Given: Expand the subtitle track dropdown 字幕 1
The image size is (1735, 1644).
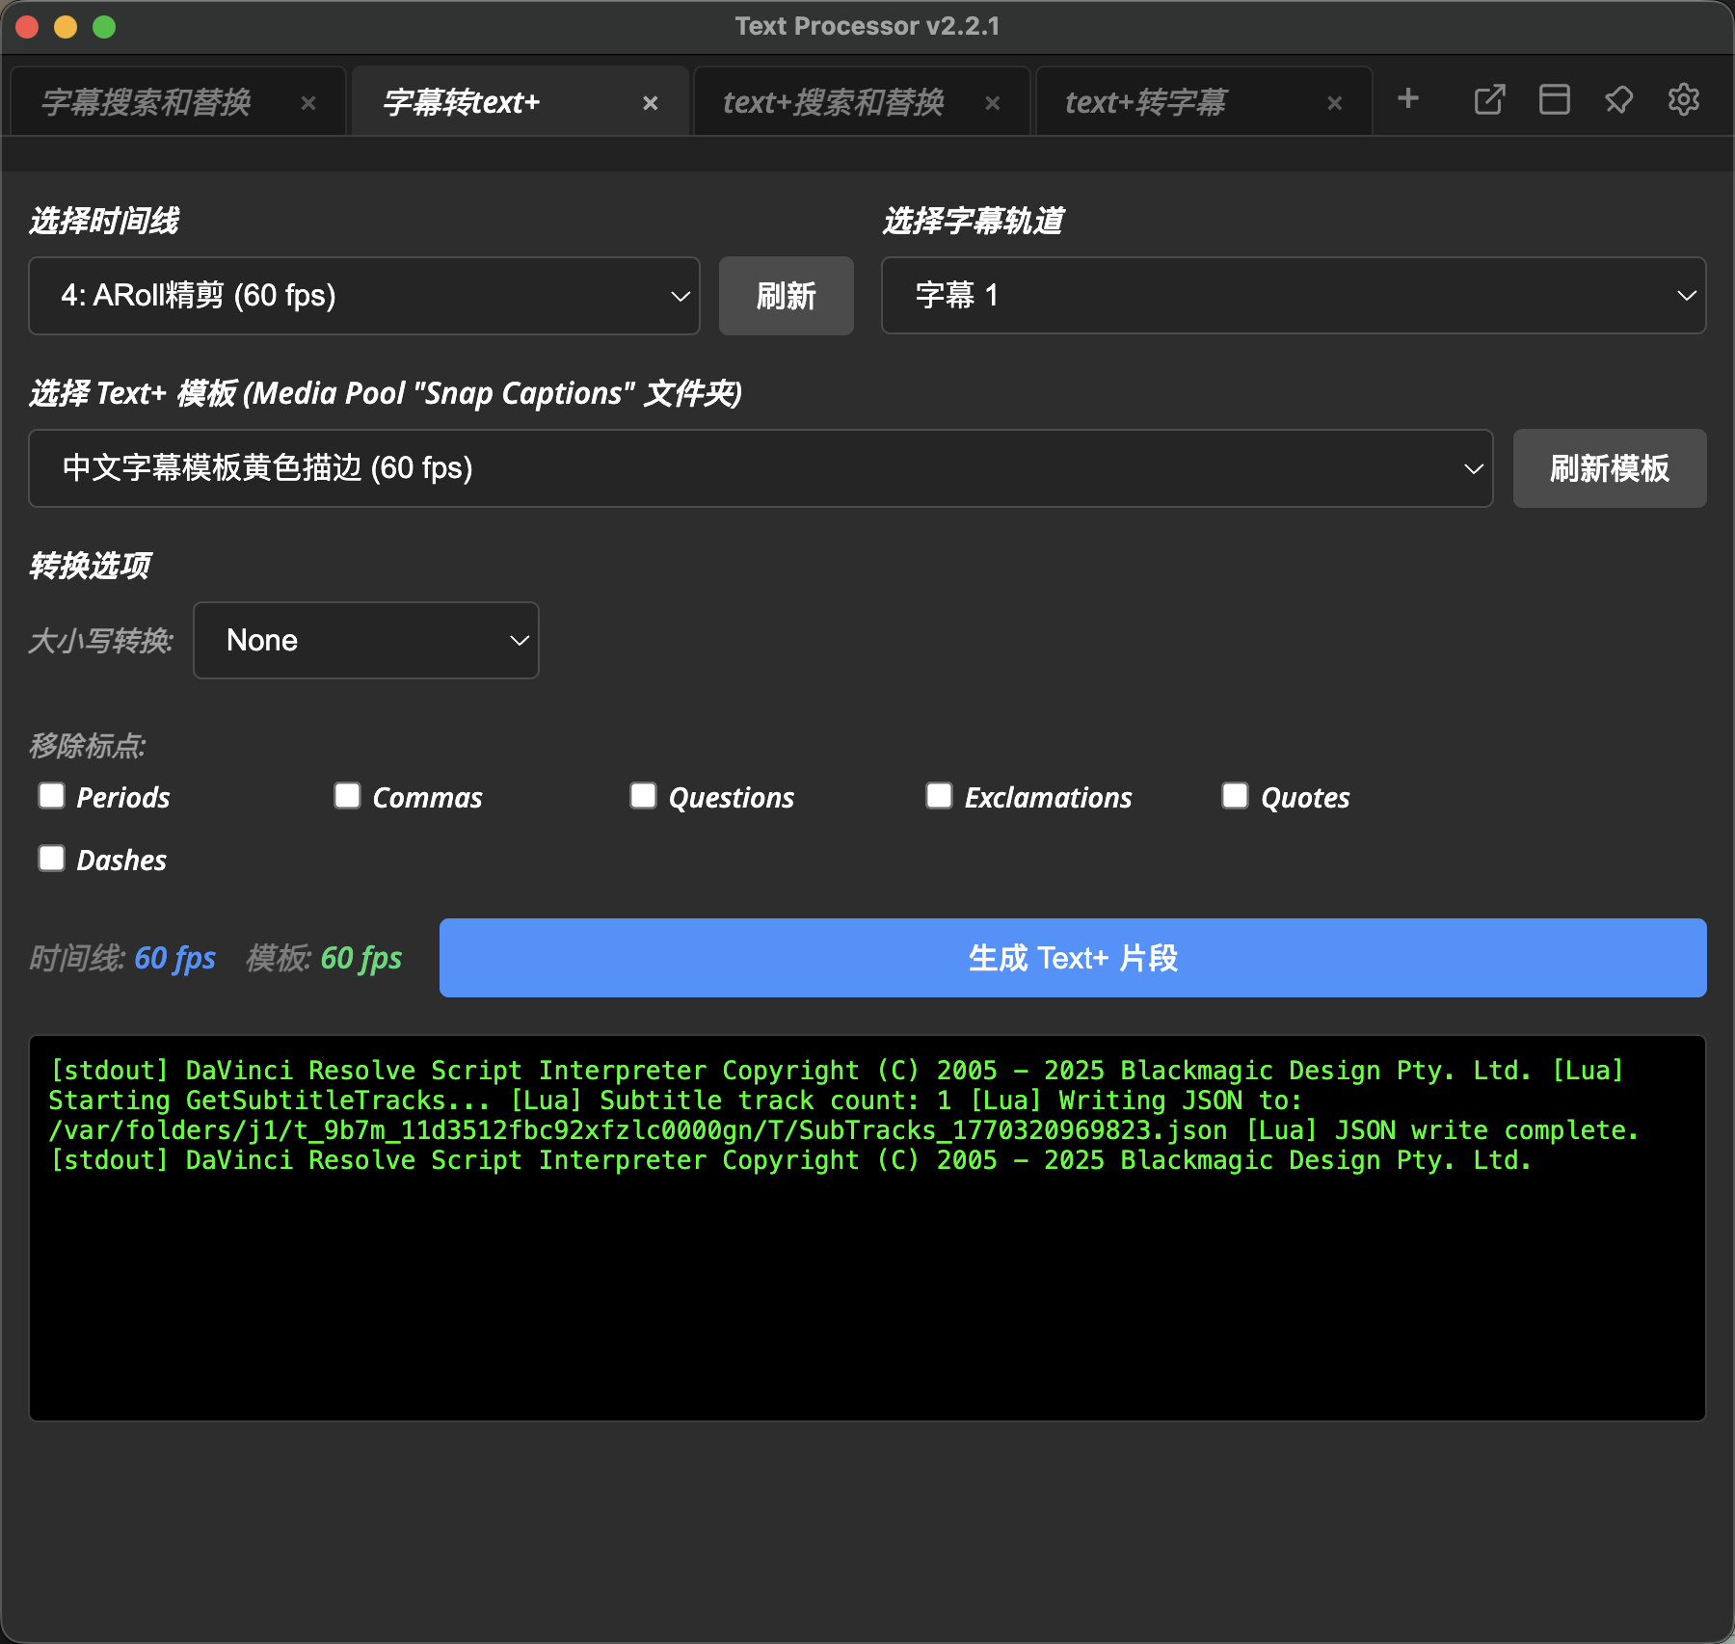Looking at the screenshot, I should [x=1294, y=296].
